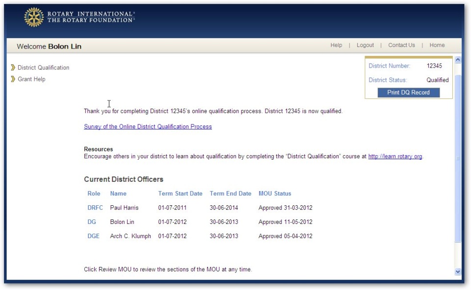
Task: Click the scrollbar up arrow
Action: [x=458, y=60]
